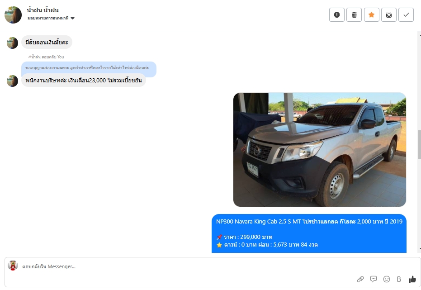Delete conversation using trash can icon

coord(354,15)
